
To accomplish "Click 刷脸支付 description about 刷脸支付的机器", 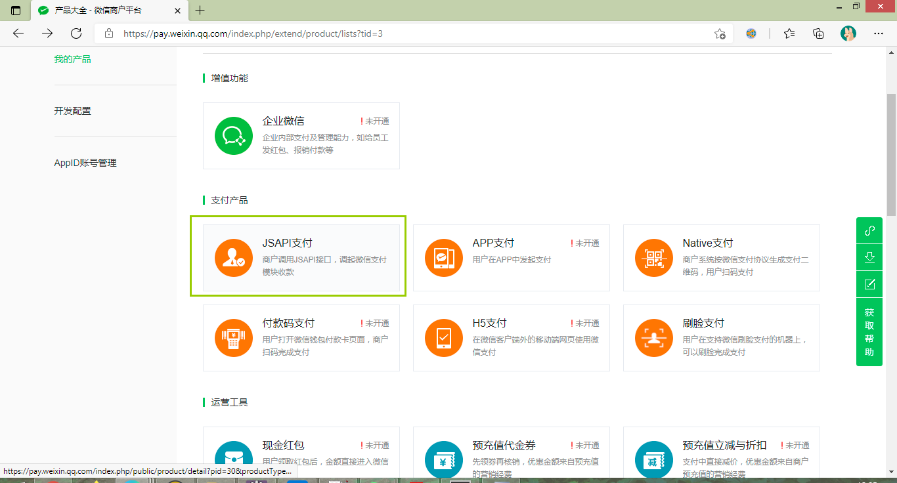I will click(746, 346).
